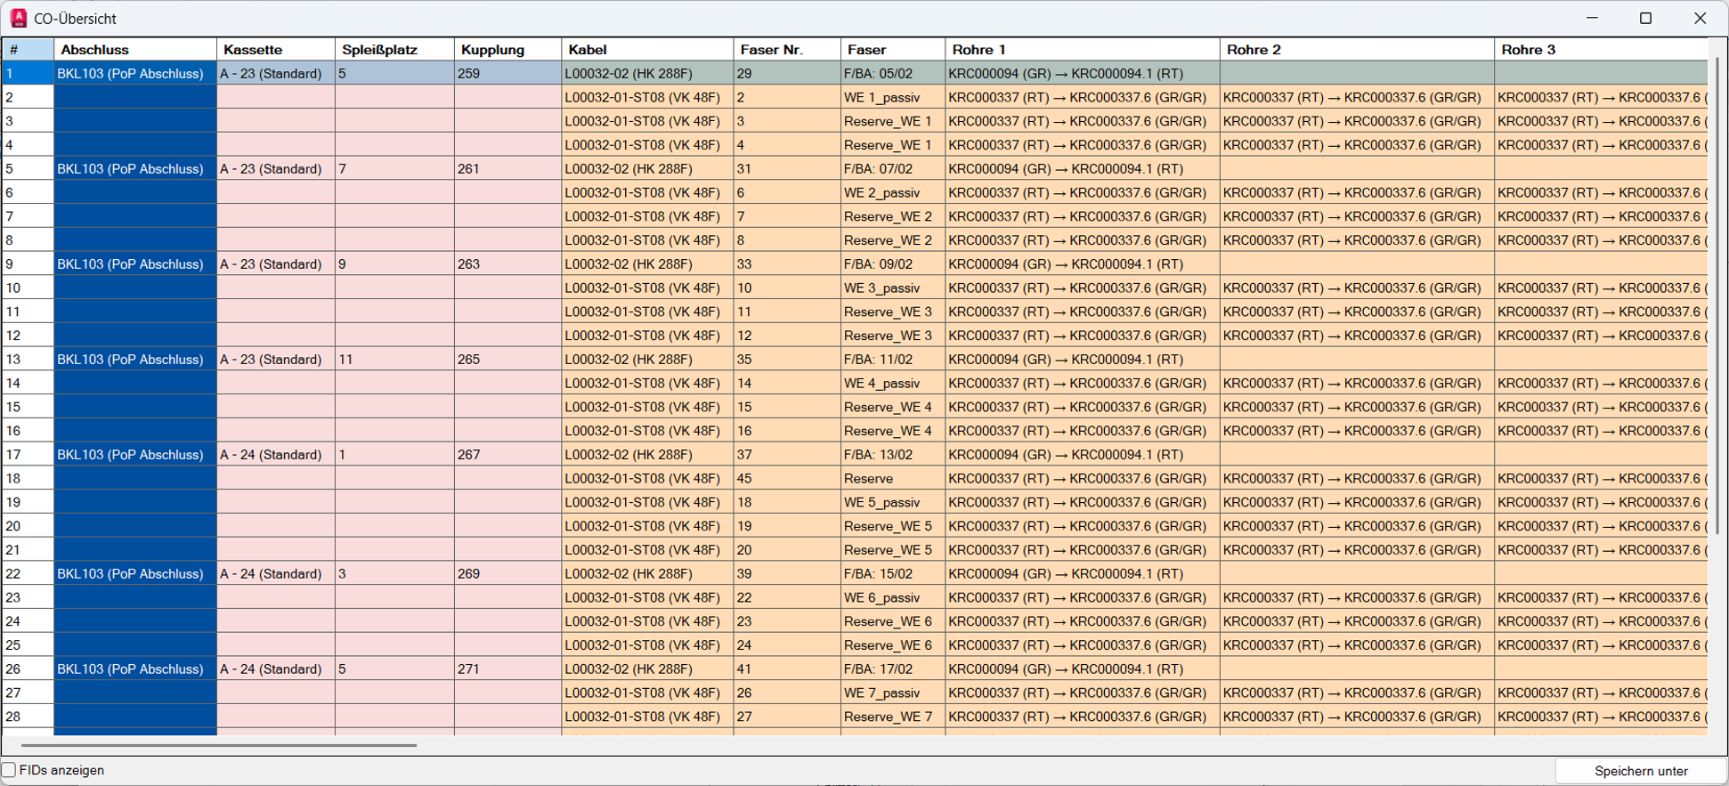Click Kupplung value 265
The image size is (1729, 786).
click(x=507, y=360)
